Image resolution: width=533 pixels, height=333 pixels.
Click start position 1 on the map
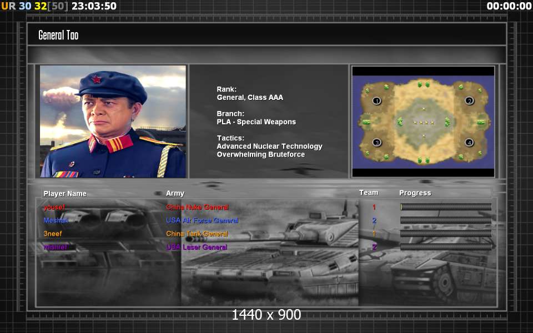click(x=377, y=101)
